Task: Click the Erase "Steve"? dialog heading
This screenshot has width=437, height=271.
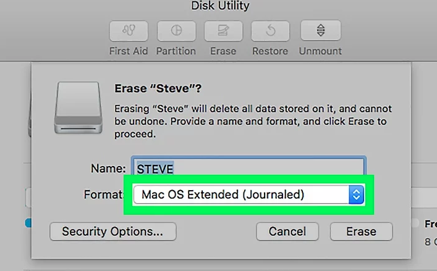Action: tap(158, 88)
